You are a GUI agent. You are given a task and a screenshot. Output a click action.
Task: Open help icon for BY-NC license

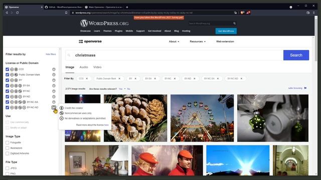click(54, 91)
